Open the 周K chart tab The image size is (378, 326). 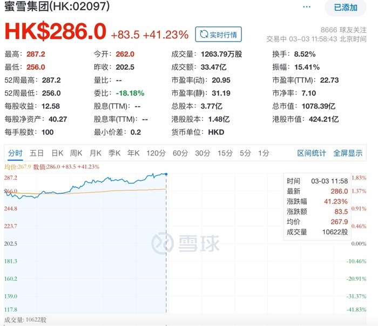tap(76, 153)
